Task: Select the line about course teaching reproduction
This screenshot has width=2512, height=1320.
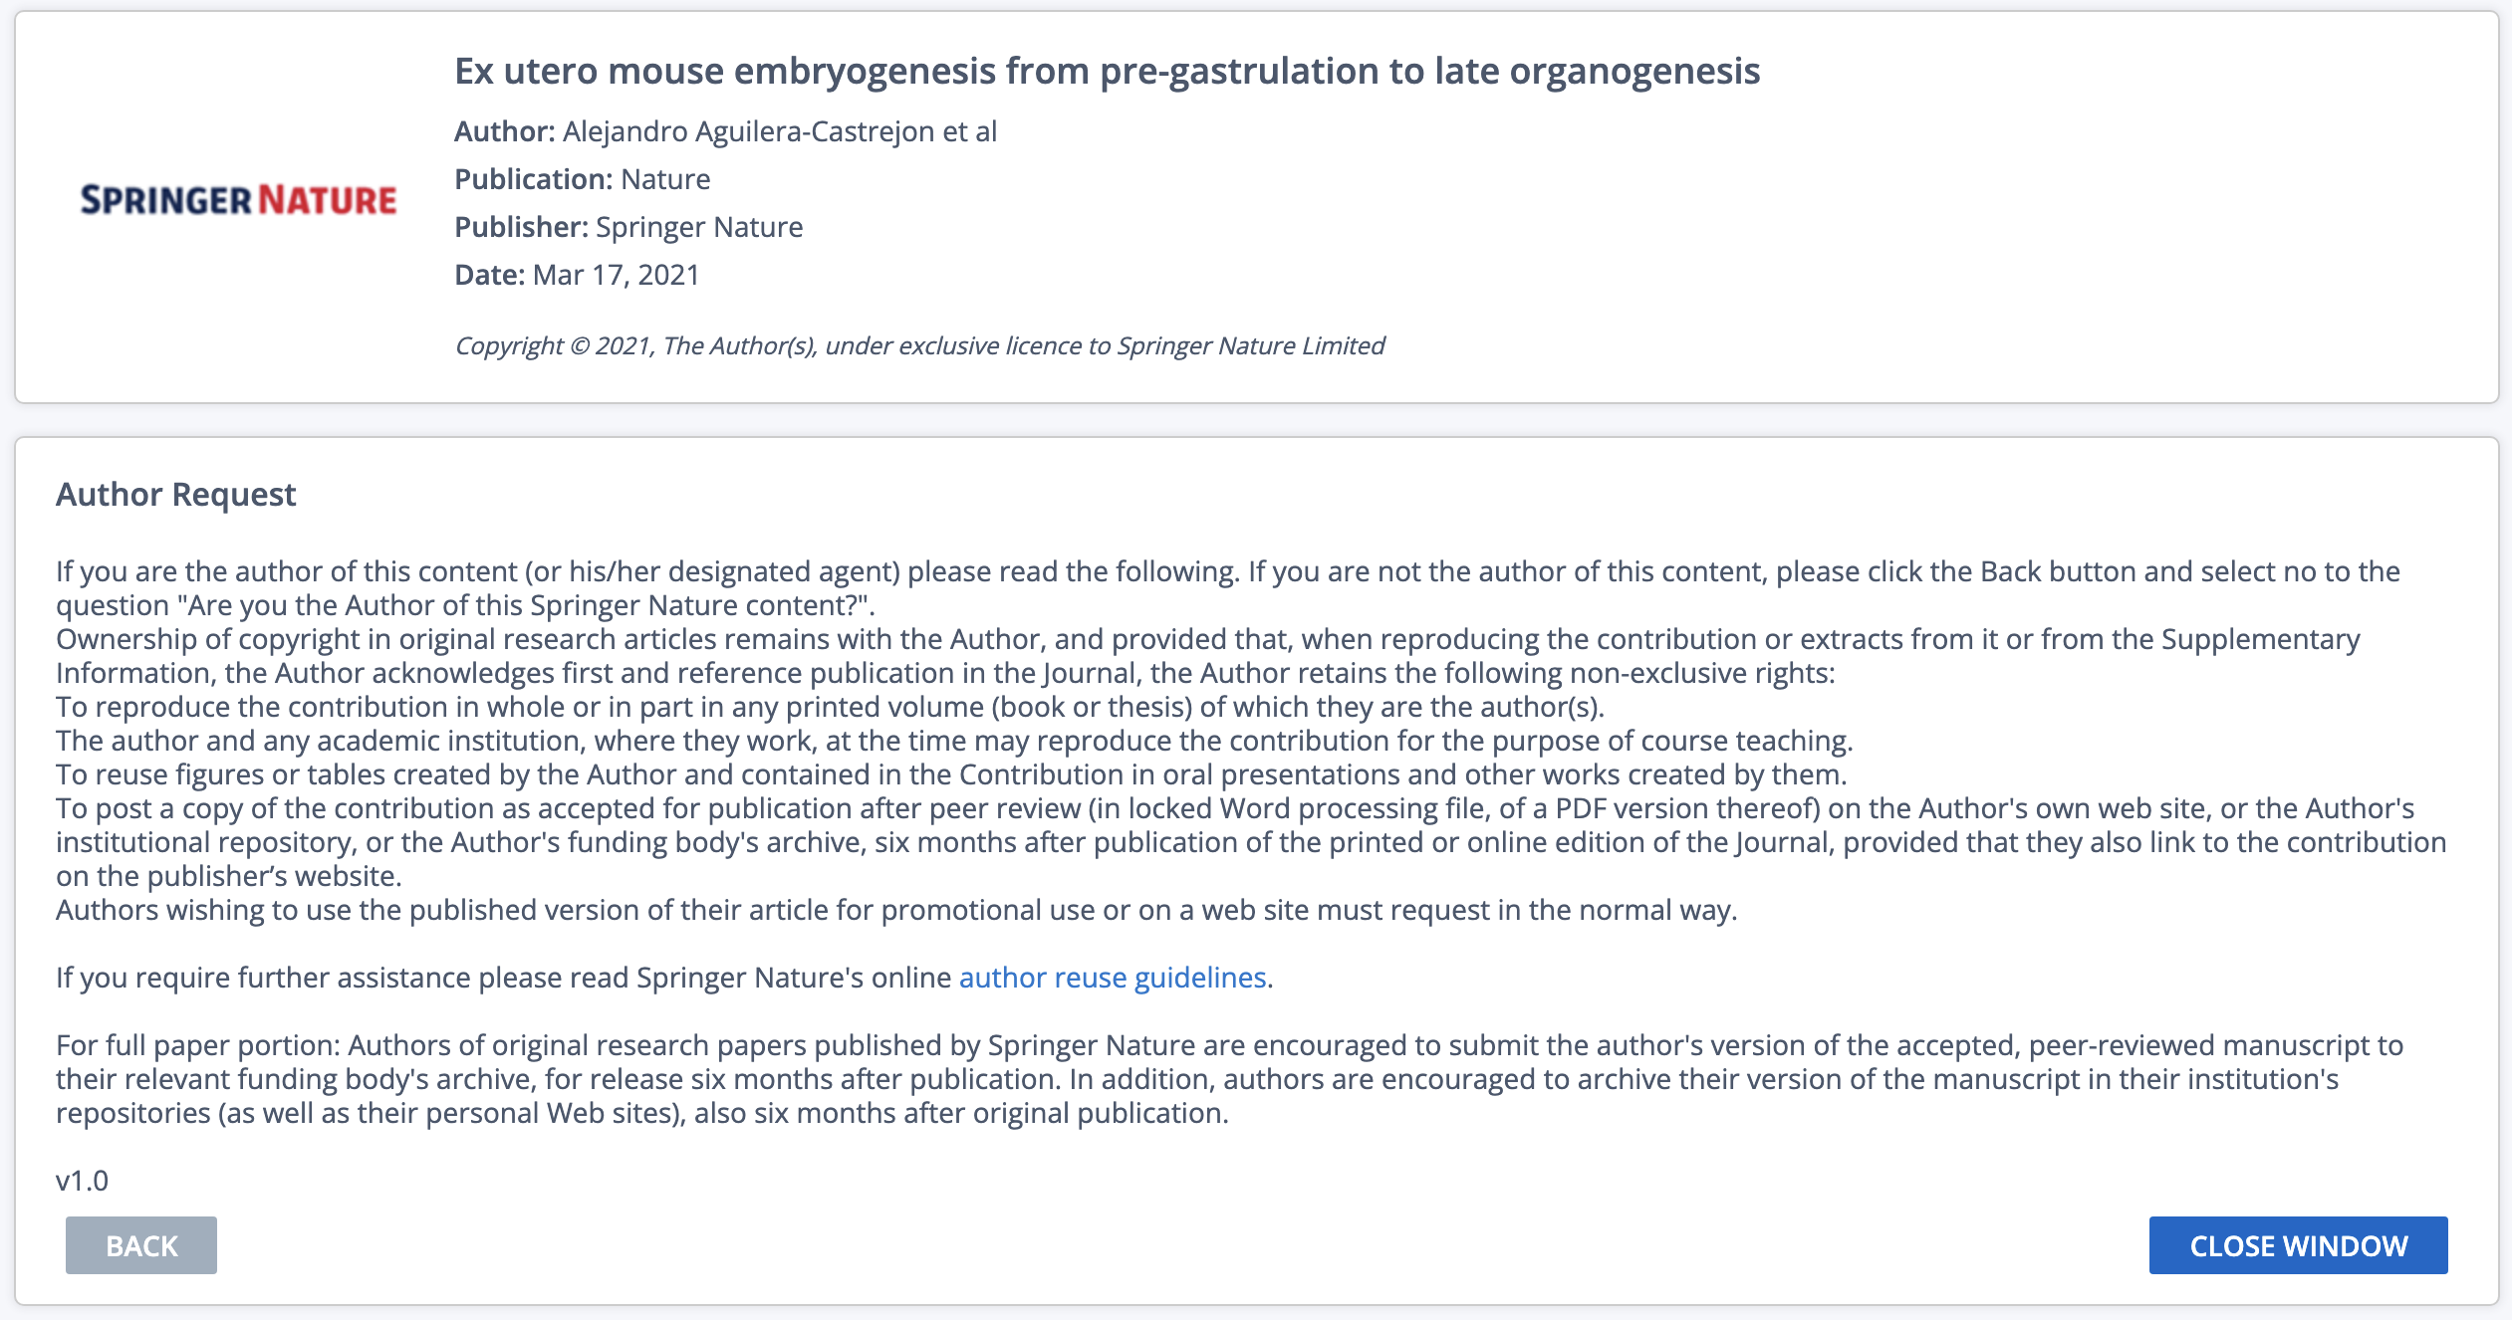Action: (x=953, y=741)
